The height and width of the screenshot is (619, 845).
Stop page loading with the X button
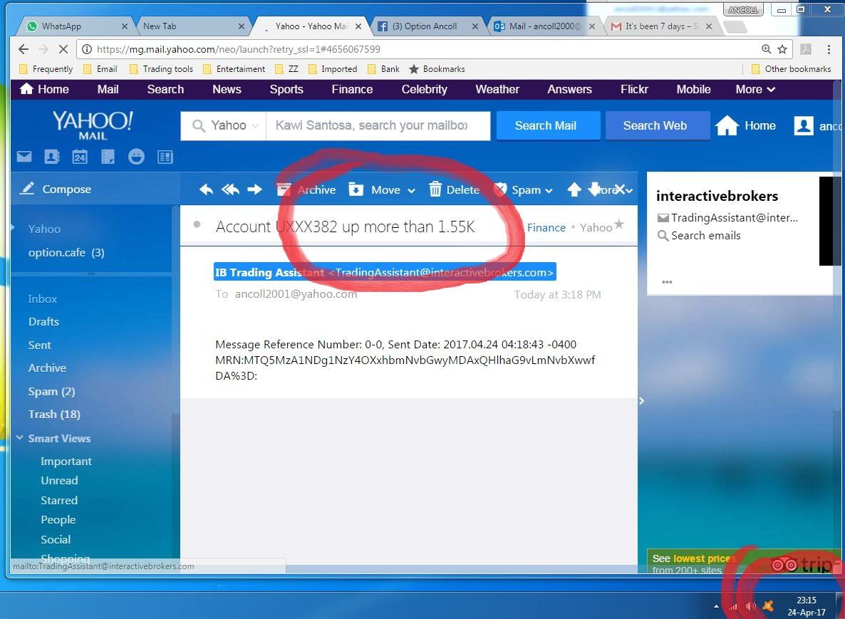63,50
